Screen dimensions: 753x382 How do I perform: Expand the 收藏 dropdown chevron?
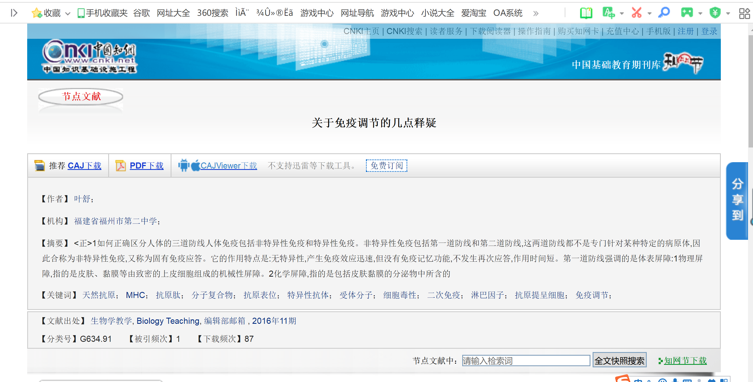[x=67, y=13]
